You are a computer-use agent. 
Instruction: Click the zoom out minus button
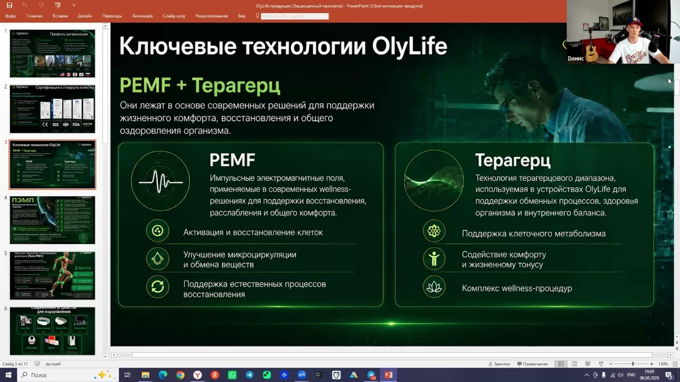point(611,364)
